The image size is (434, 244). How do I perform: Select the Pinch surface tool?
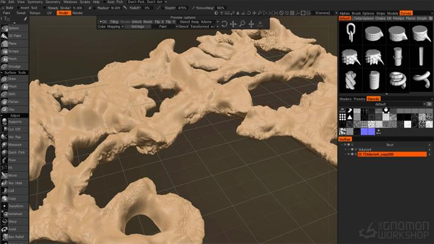click(x=13, y=87)
